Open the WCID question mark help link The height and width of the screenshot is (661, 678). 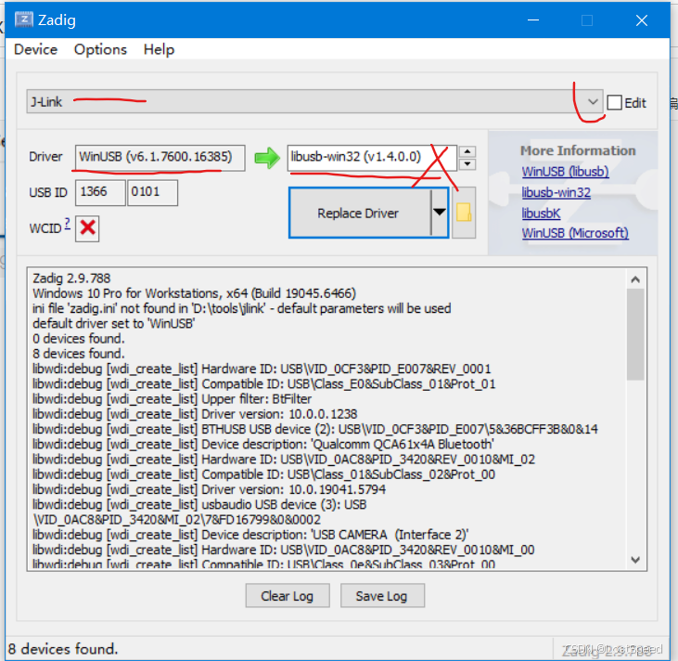click(68, 224)
